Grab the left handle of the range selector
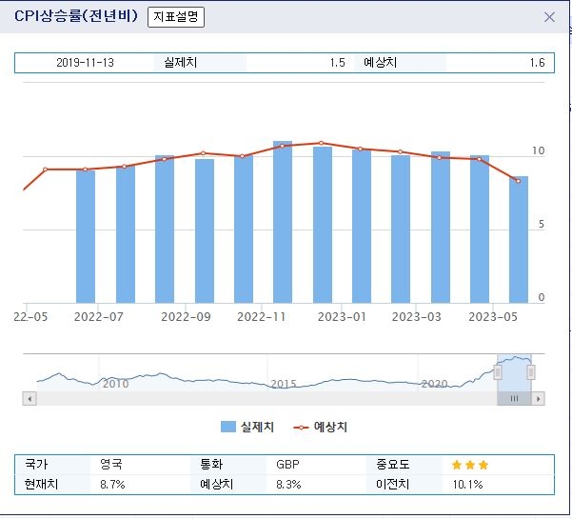572x519 pixels. [x=498, y=372]
